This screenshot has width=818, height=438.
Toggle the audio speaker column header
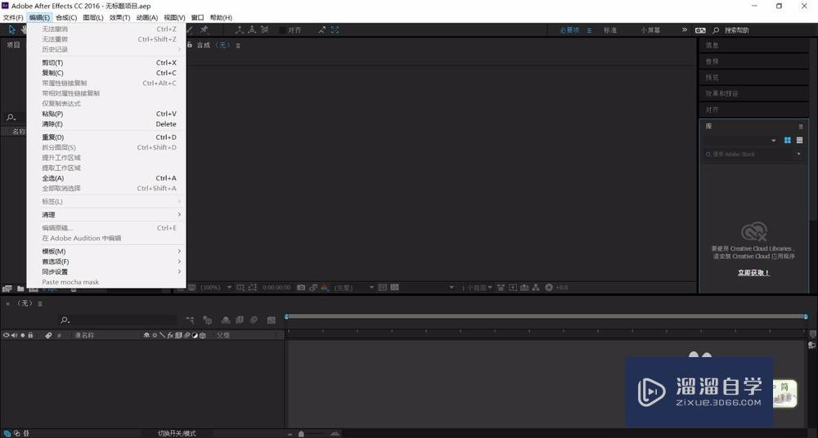(x=14, y=335)
